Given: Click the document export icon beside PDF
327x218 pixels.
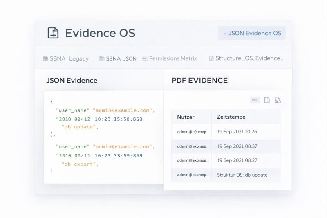Looking at the screenshot, I should [x=278, y=100].
